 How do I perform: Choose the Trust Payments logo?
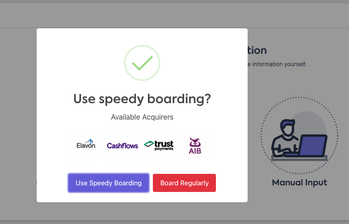tap(159, 145)
